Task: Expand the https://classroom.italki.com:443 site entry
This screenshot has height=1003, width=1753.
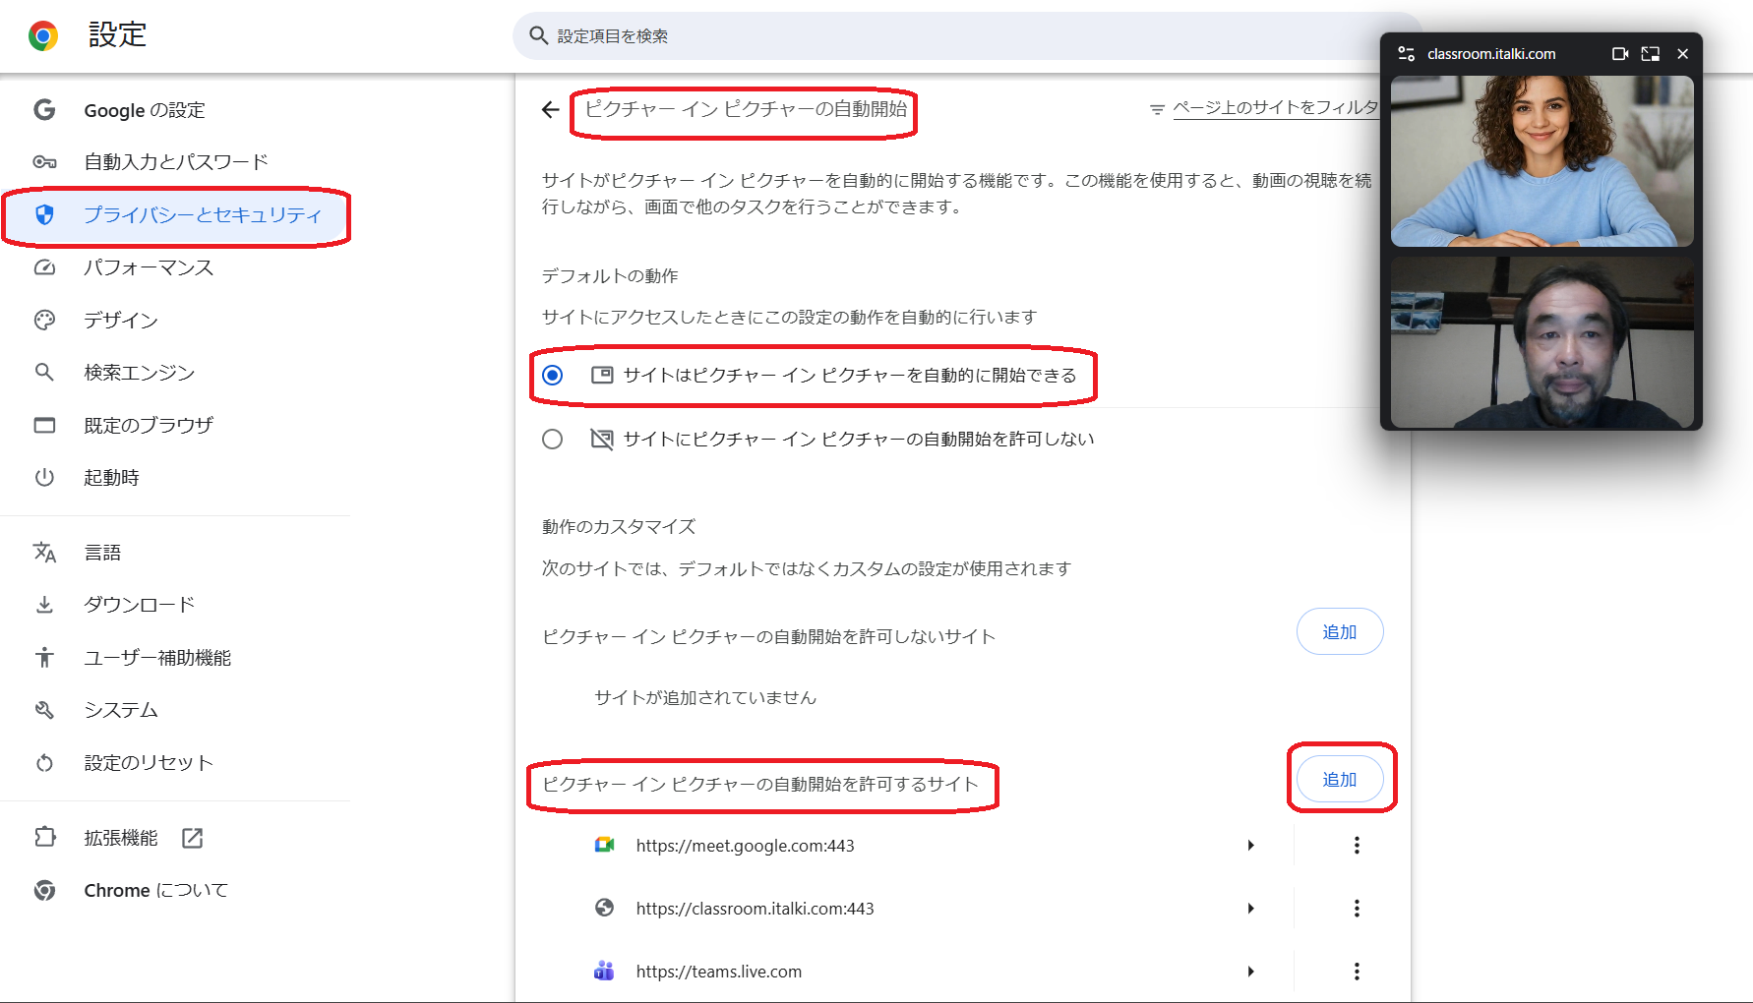Action: tap(1251, 908)
